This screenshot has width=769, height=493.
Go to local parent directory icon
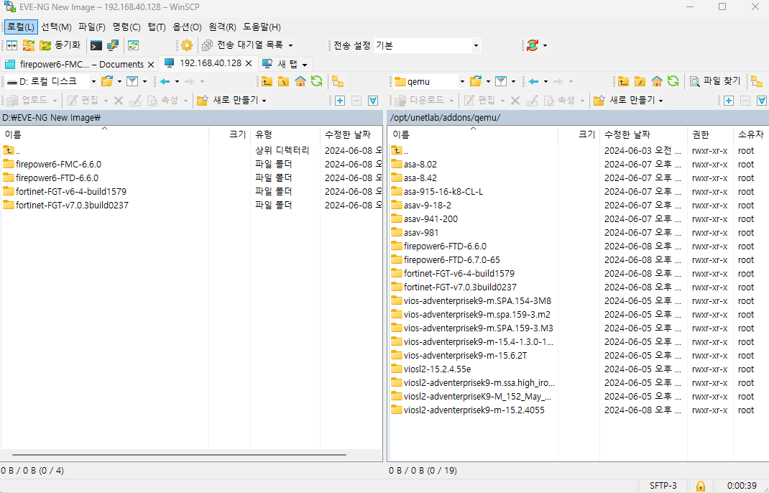point(267,81)
